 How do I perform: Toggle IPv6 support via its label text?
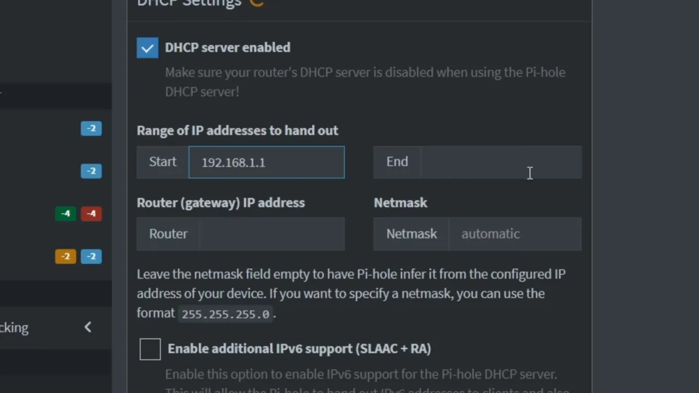299,348
